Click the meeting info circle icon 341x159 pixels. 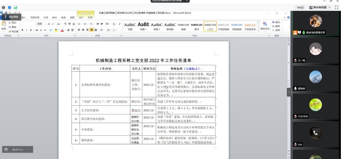tap(4, 7)
